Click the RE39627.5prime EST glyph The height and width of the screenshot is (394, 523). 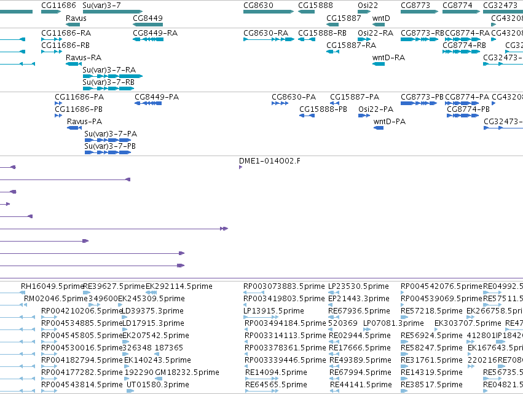[x=87, y=293]
